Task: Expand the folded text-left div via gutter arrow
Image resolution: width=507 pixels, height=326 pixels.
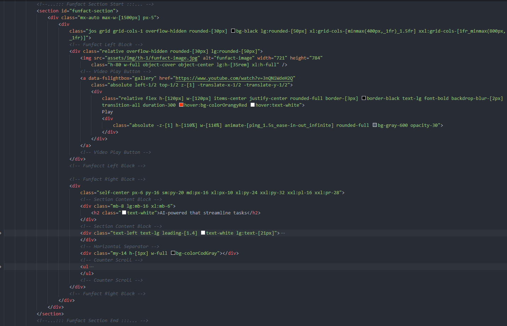Action: tap(1, 233)
